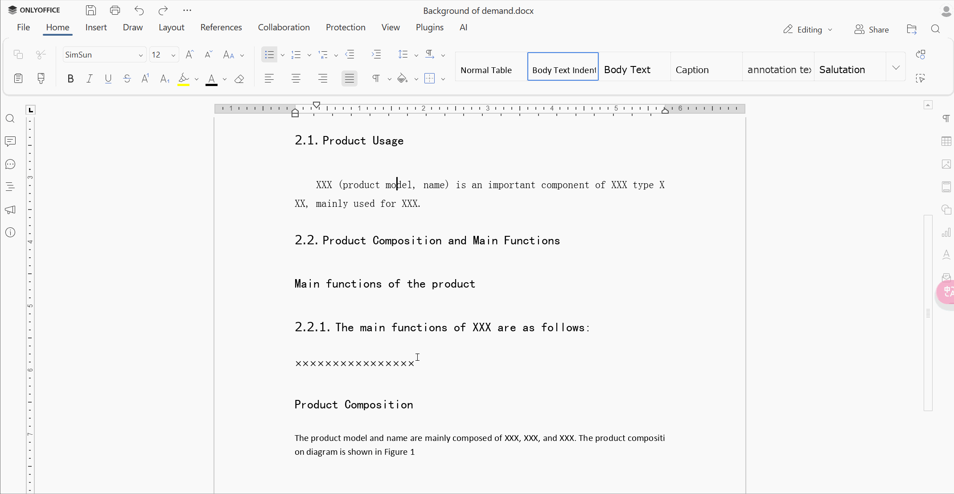954x494 pixels.
Task: Expand the font size 12 dropdown
Action: (173, 55)
